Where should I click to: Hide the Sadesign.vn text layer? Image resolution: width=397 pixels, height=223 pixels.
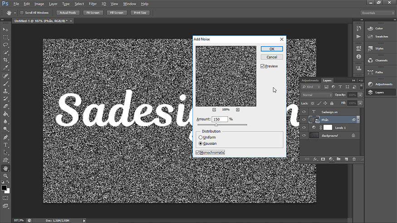click(x=304, y=112)
